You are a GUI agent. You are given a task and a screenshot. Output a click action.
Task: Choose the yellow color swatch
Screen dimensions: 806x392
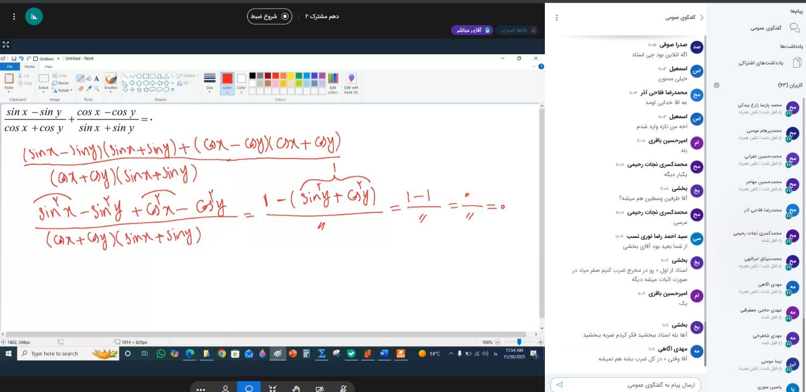tap(291, 76)
